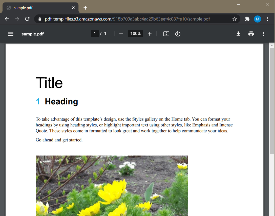Zoom out using the minus icon

121,34
